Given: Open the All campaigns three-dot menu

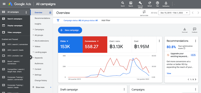Looking at the screenshot, I should 26,12.
